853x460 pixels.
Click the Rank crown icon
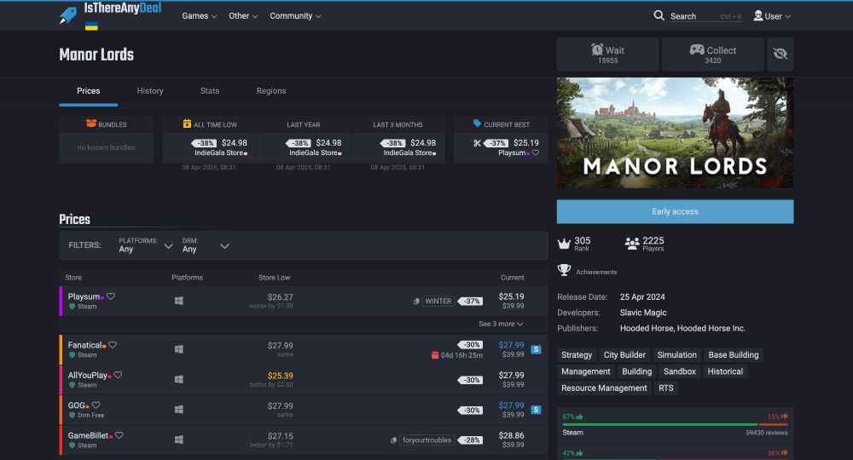tap(564, 244)
